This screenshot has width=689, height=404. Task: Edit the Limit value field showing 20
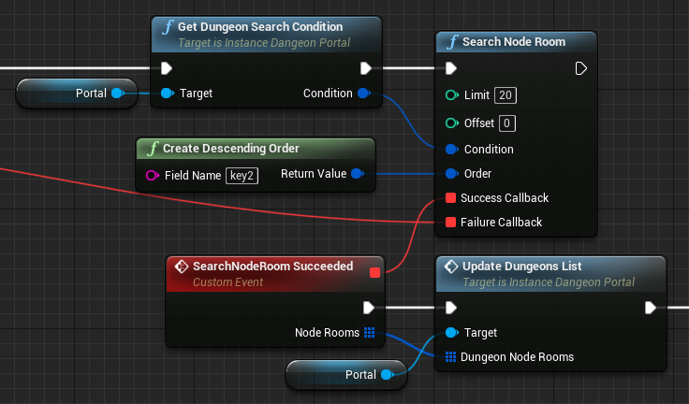[506, 95]
